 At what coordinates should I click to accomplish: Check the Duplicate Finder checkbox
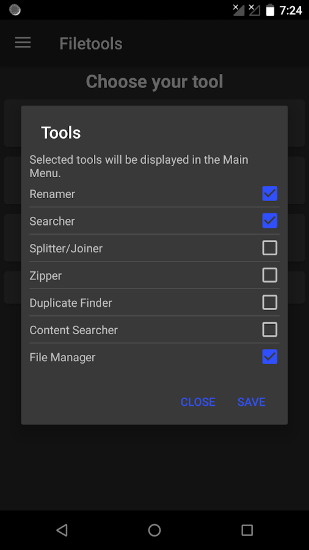pos(270,302)
